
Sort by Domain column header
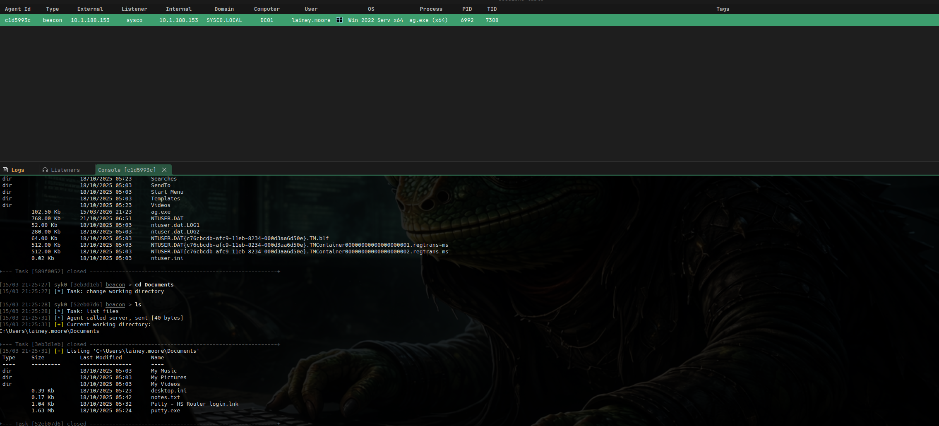coord(224,9)
